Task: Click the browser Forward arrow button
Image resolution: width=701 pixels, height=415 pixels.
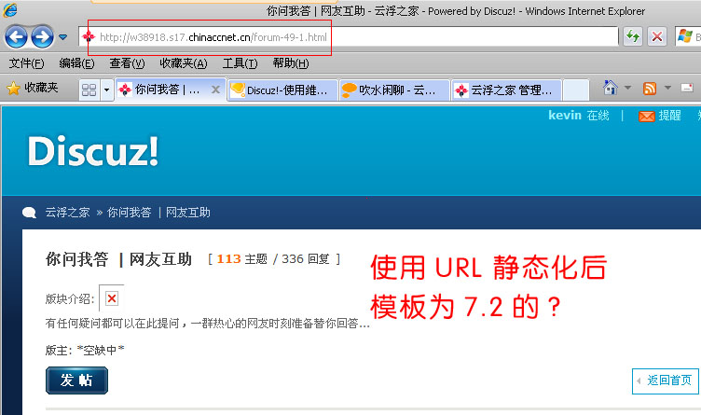Action: (43, 37)
